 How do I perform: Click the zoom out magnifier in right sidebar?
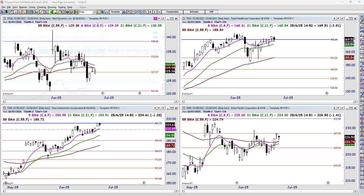pyautogui.click(x=362, y=25)
